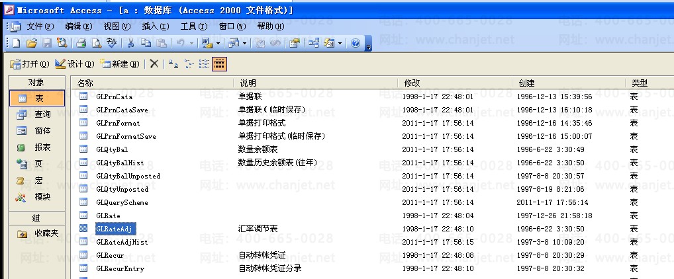The height and width of the screenshot is (279, 674).
Task: Expand the Undo dropdown arrow
Action: click(x=192, y=43)
